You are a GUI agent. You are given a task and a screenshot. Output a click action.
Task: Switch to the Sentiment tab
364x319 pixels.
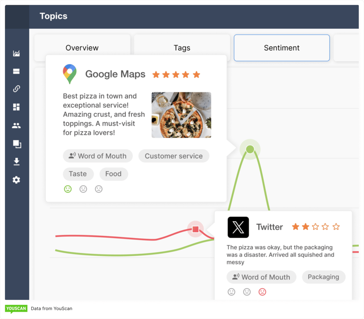tap(282, 48)
